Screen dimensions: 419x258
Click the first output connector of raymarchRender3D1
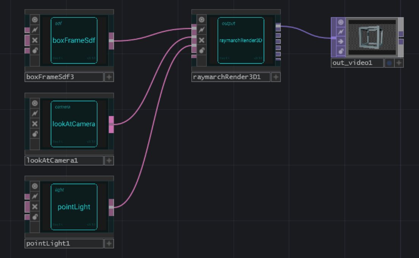(x=278, y=27)
